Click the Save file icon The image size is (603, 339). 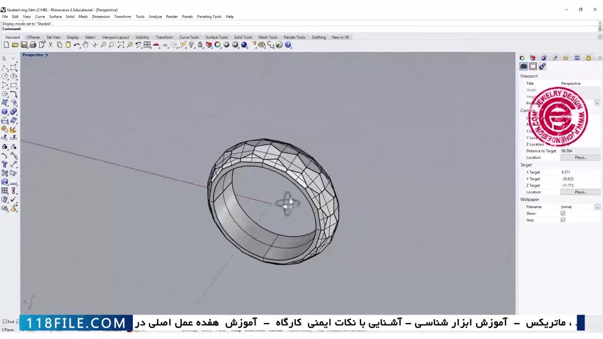24,45
